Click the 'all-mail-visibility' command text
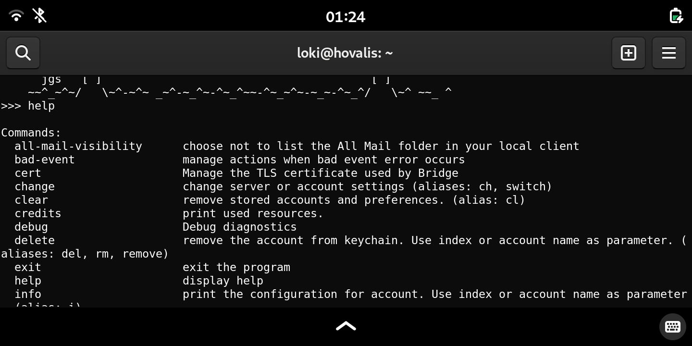Screen dimensions: 692x346 point(78,146)
